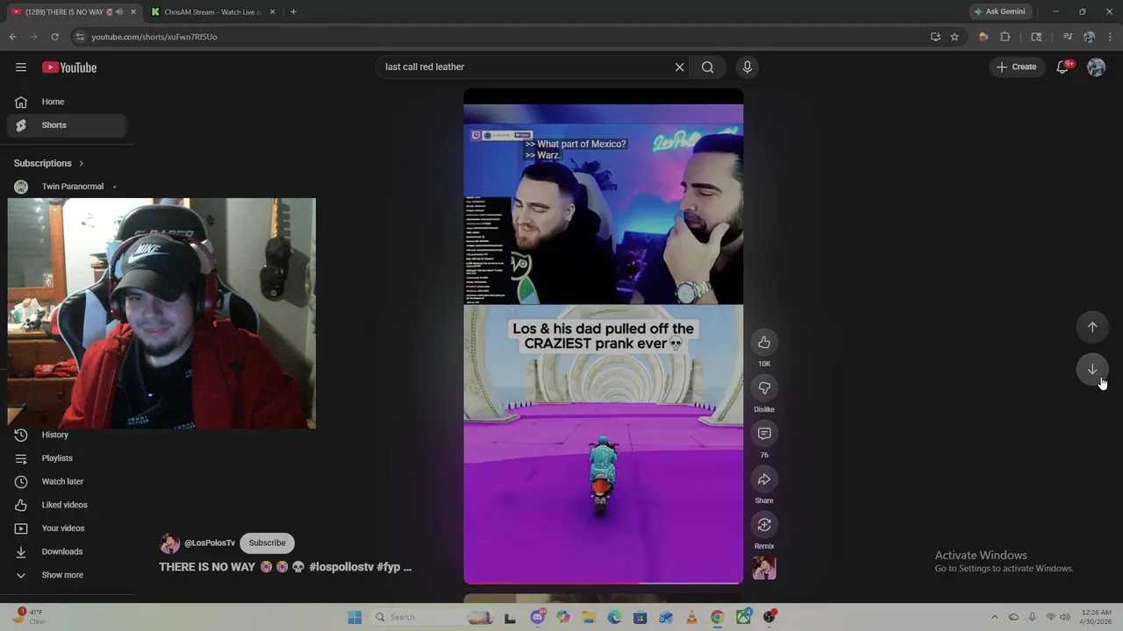This screenshot has width=1123, height=631.
Task: Seek using the Short's progress bar
Action: click(x=604, y=583)
